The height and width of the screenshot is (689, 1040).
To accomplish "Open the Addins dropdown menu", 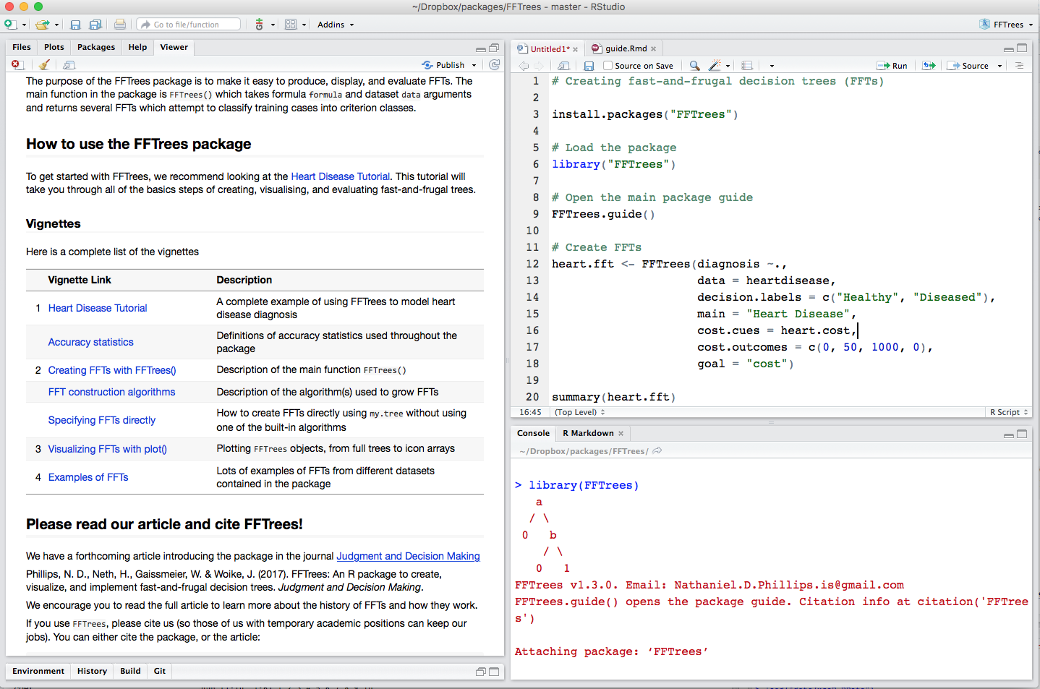I will coord(336,25).
